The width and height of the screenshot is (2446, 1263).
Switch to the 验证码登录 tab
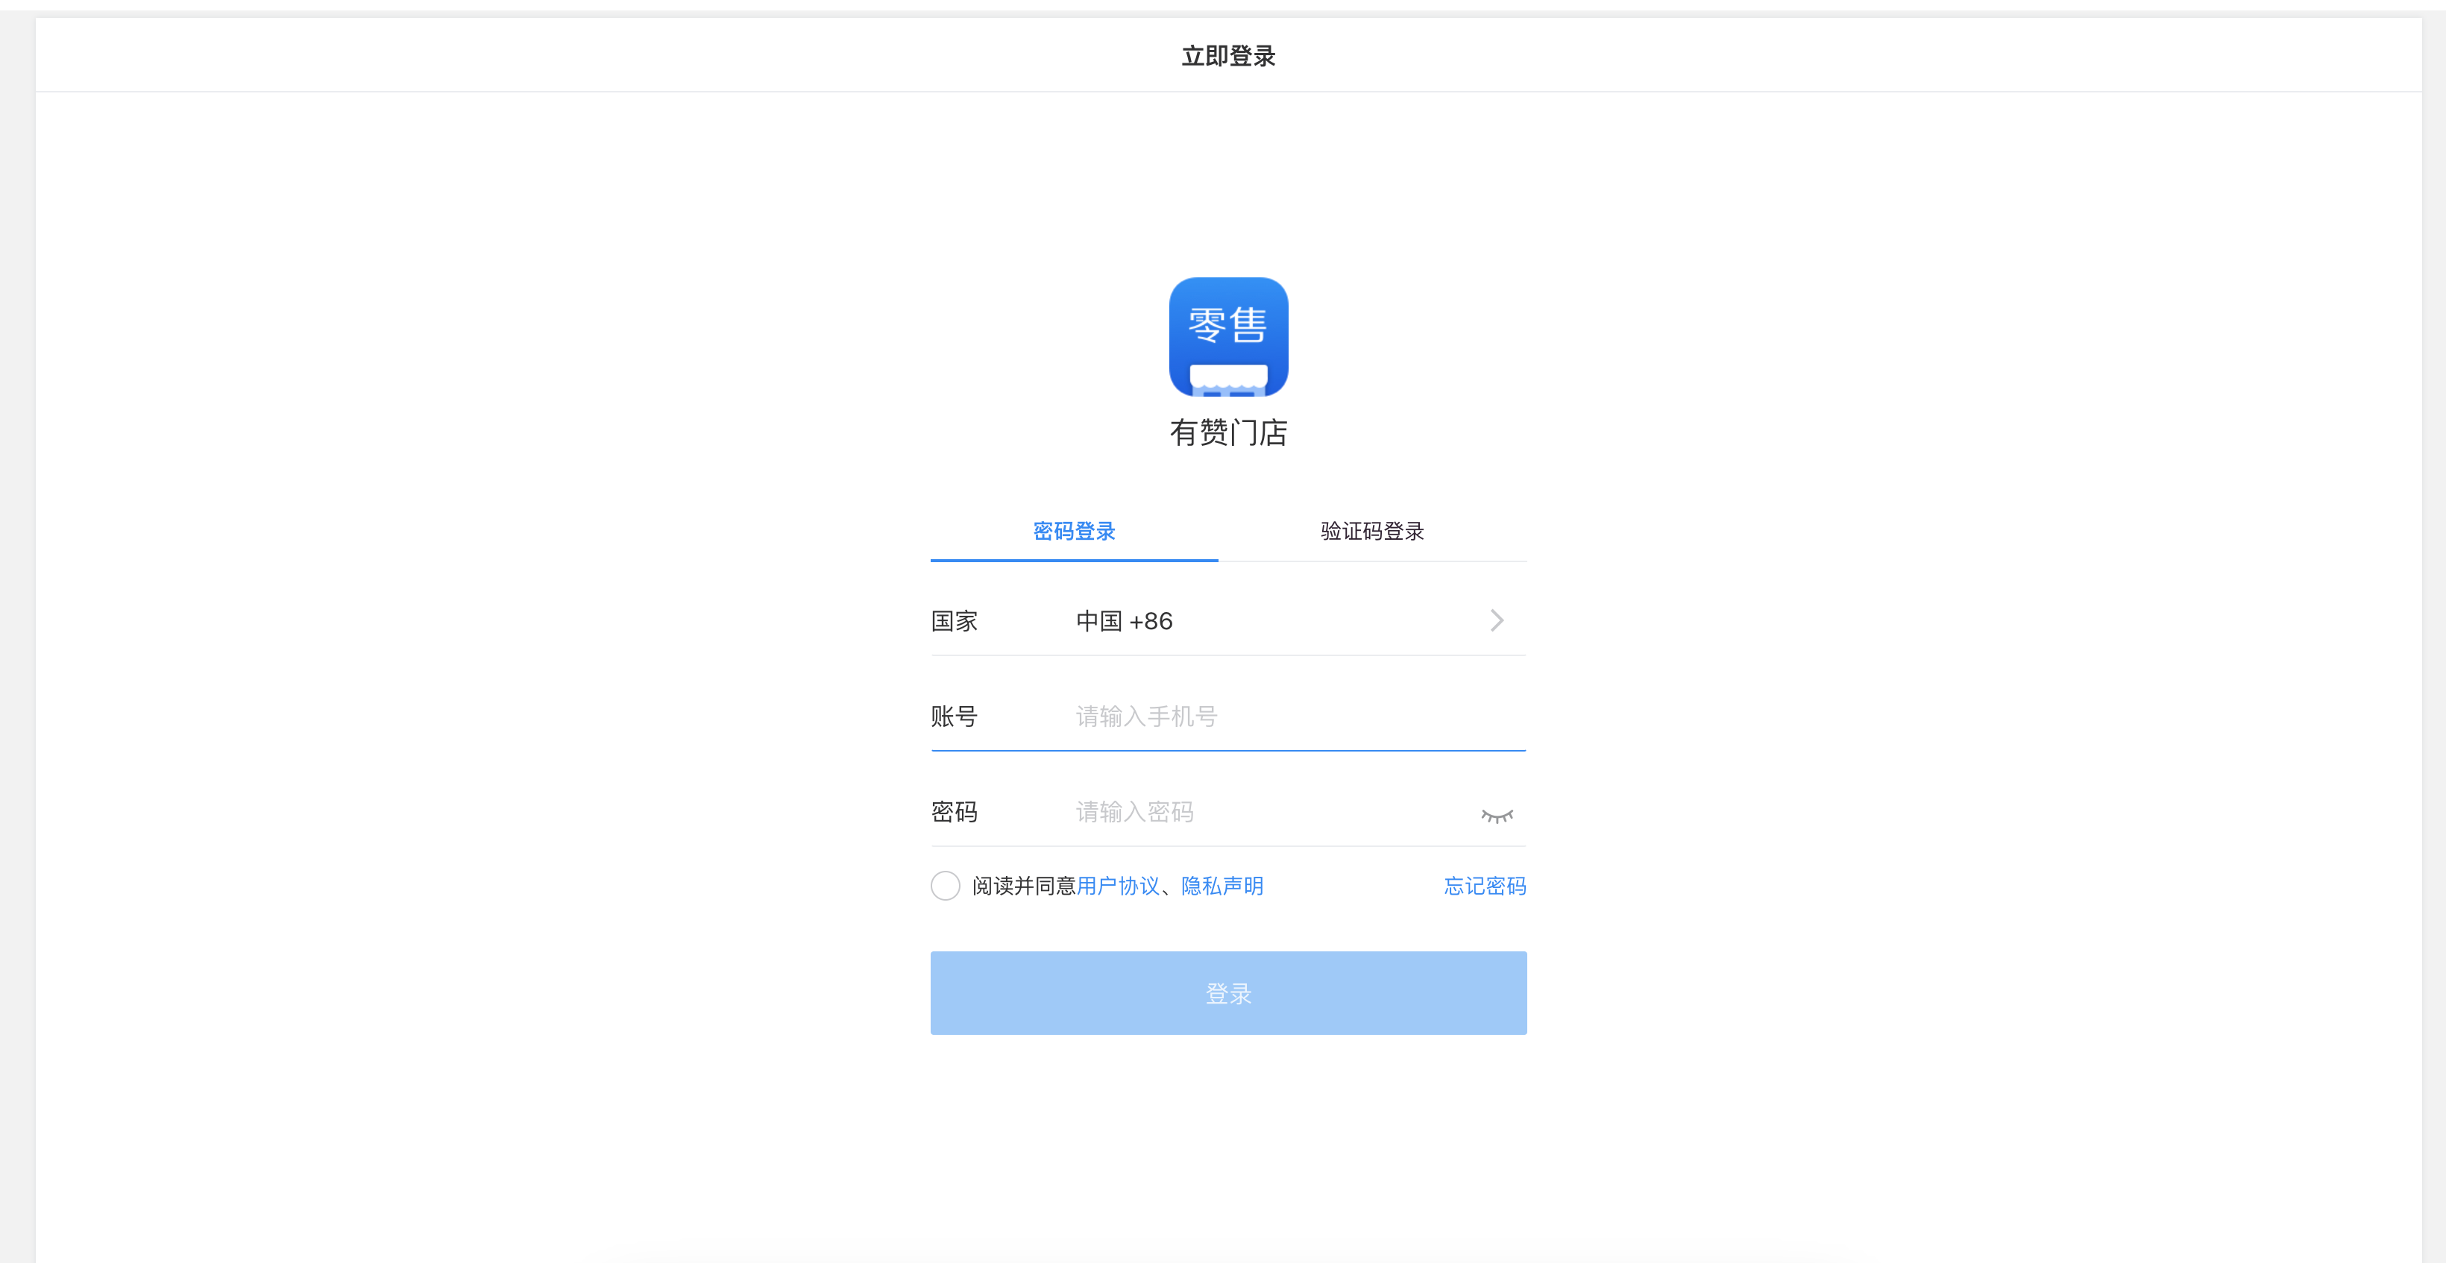1370,531
